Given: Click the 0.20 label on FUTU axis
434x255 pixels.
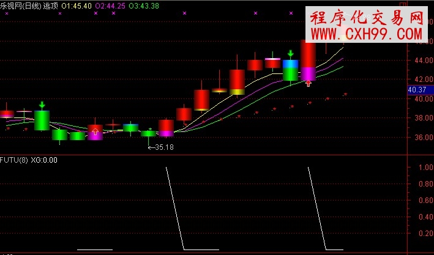Looking at the screenshot, I should click(x=421, y=234).
